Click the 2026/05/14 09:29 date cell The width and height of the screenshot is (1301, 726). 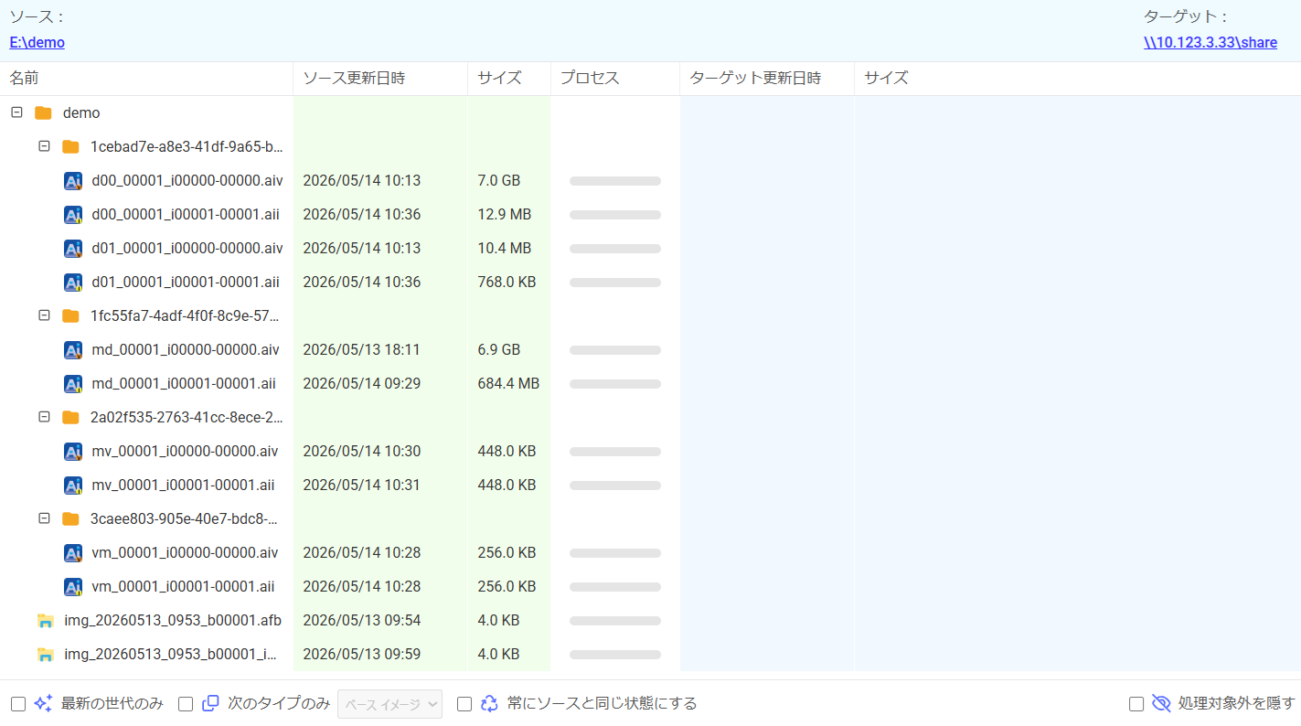coord(362,384)
